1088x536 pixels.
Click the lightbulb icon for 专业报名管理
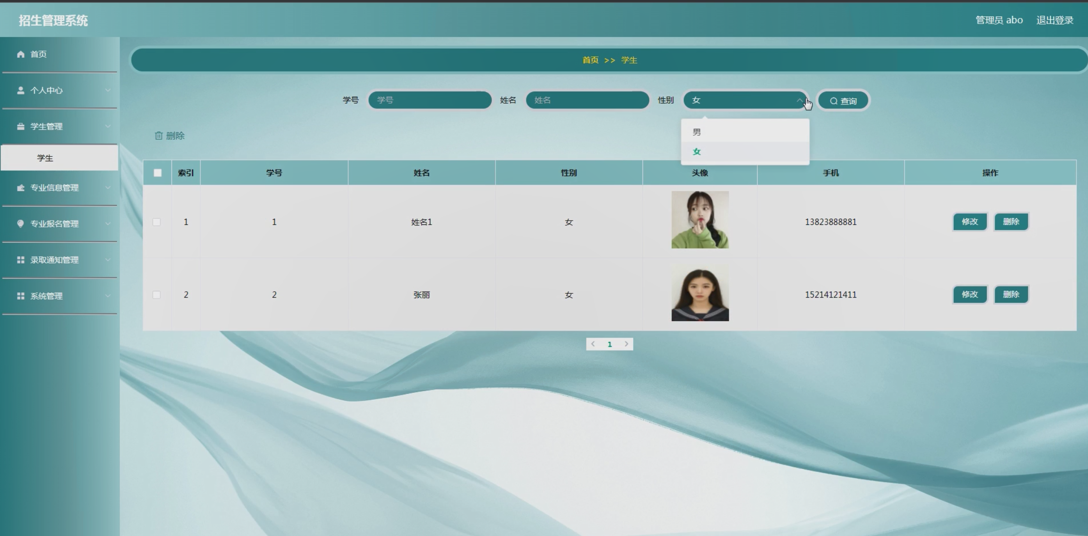coord(21,223)
